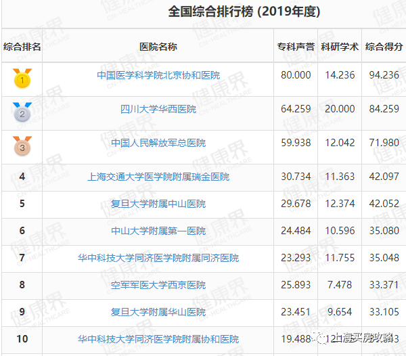Open 四川大学华西医院 link
Image resolution: width=406 pixels, height=356 pixels.
pyautogui.click(x=158, y=109)
